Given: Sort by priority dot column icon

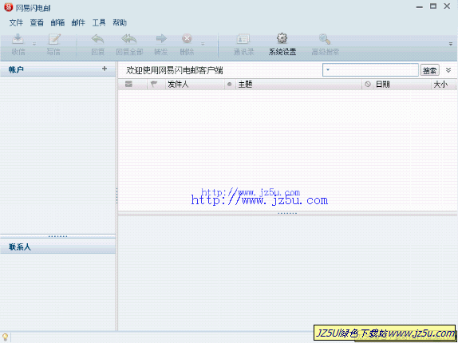Looking at the screenshot, I should pos(230,85).
